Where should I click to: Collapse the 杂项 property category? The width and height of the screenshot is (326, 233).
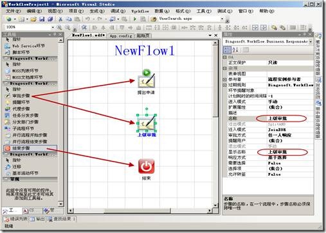224,68
